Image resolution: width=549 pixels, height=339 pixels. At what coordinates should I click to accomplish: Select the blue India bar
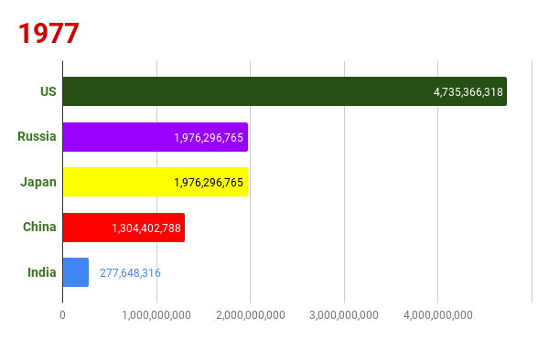76,272
